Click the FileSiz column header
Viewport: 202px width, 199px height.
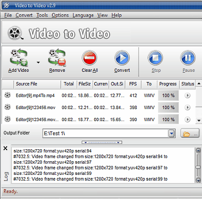click(85, 84)
